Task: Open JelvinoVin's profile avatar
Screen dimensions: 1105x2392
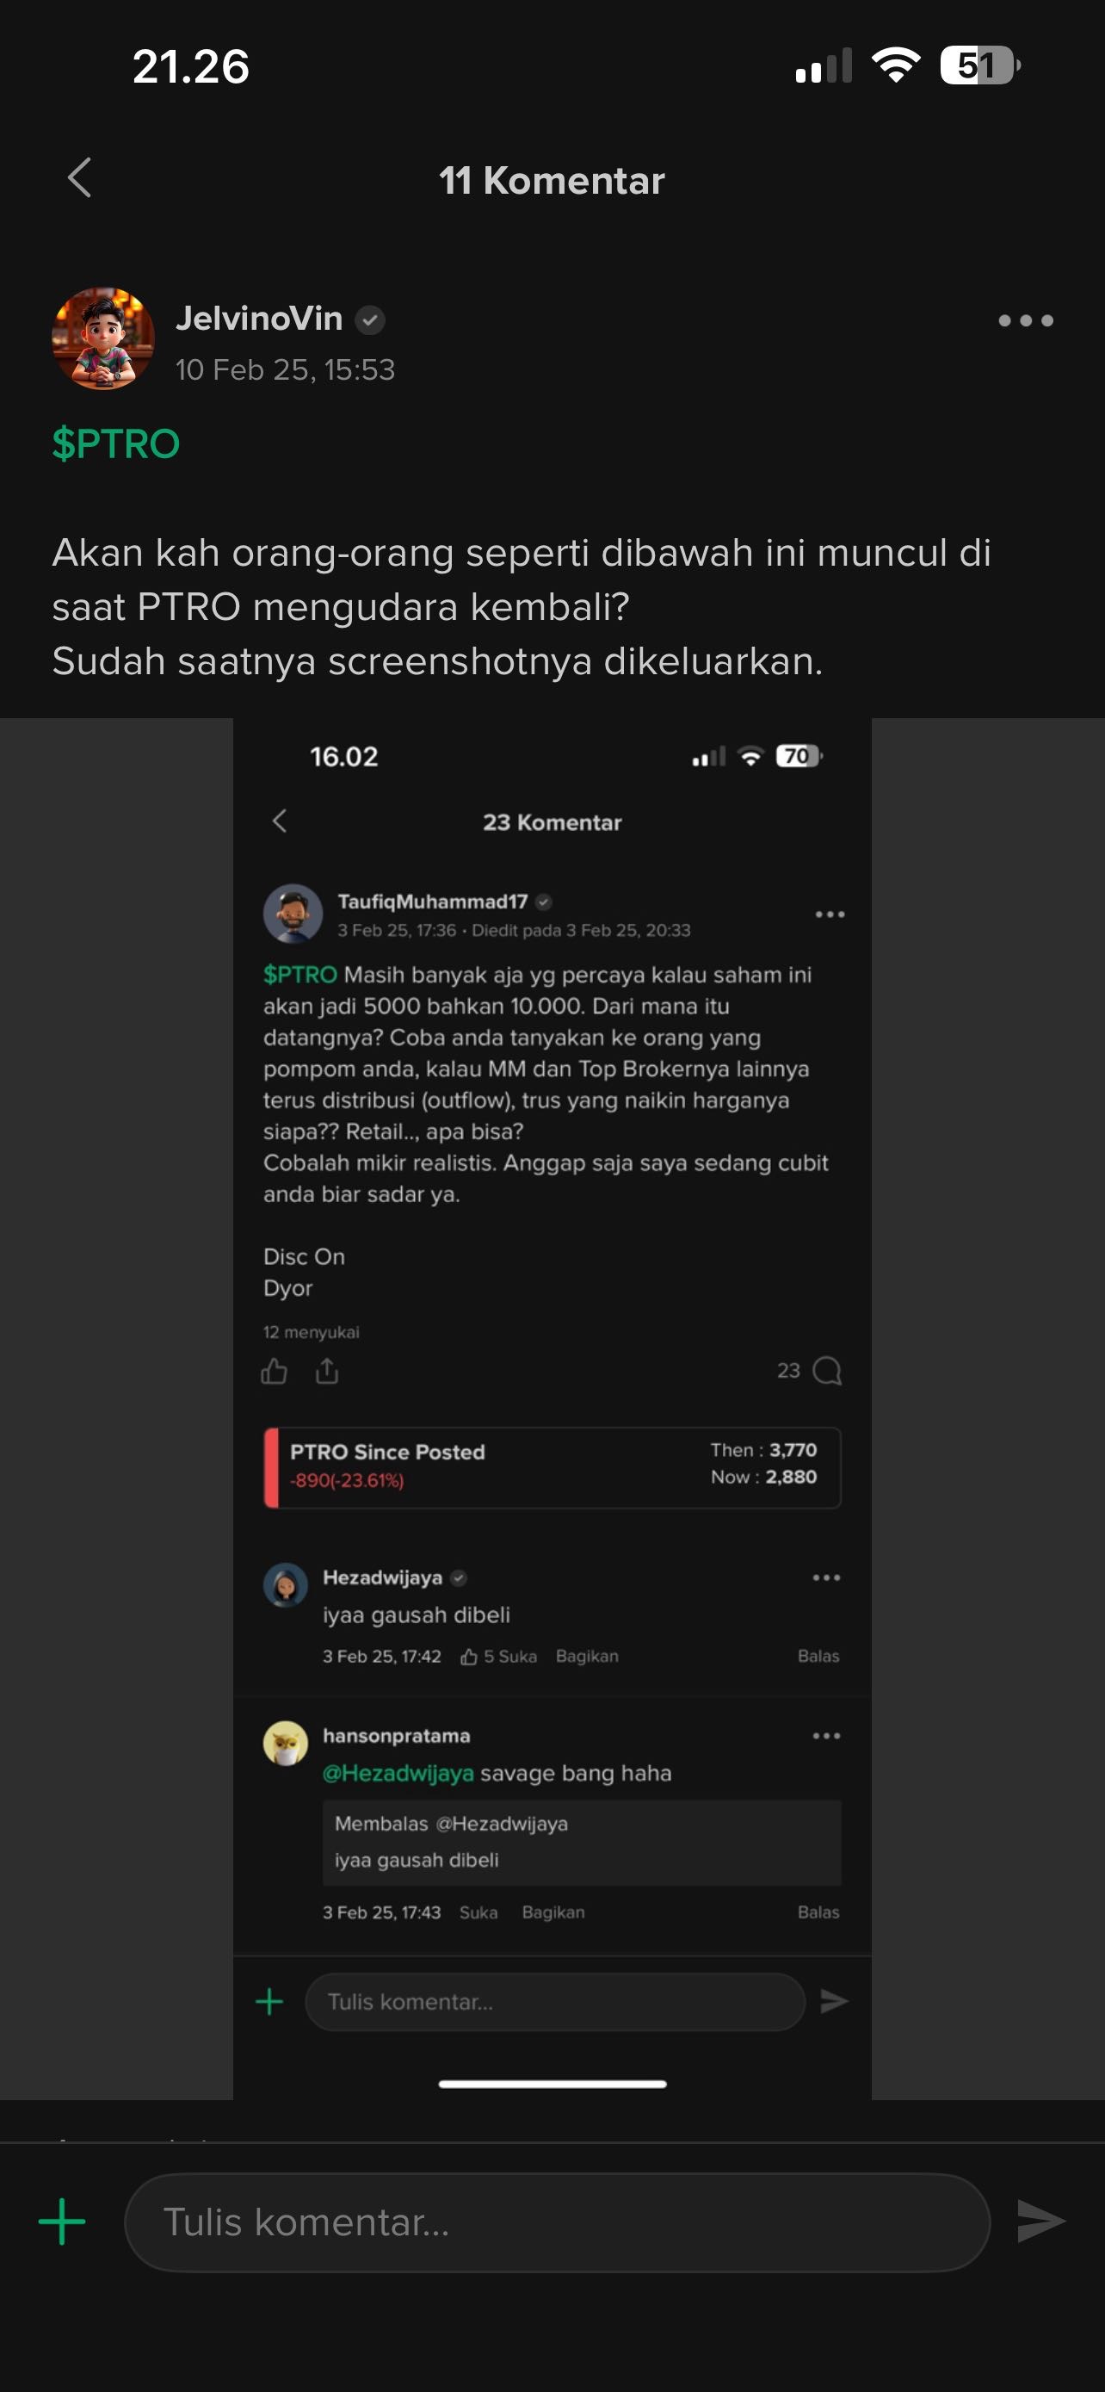Action: (x=103, y=339)
